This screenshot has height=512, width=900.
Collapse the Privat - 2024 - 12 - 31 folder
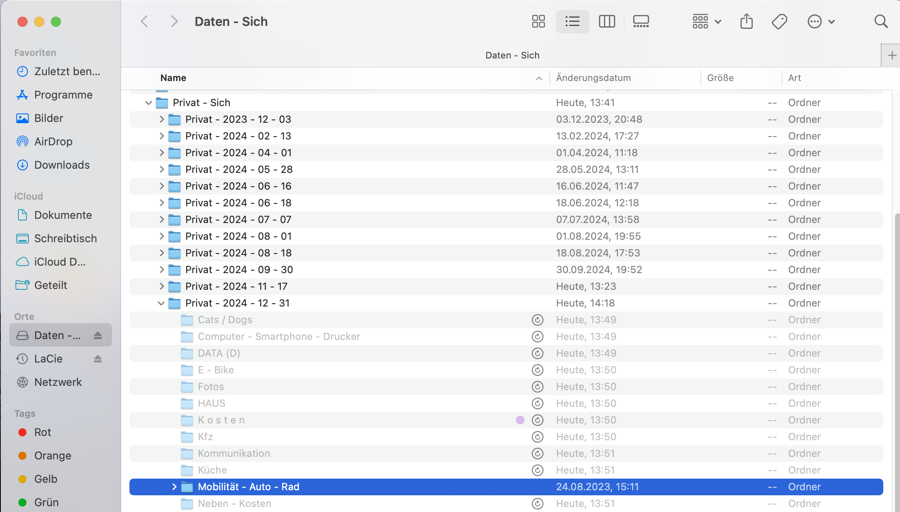click(161, 303)
